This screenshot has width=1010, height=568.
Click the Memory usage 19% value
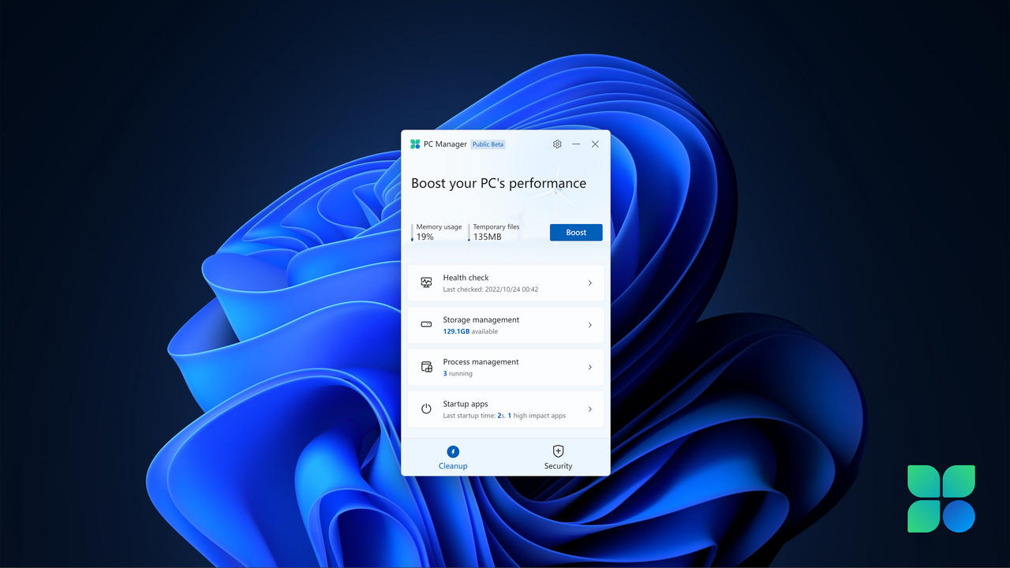pos(425,237)
